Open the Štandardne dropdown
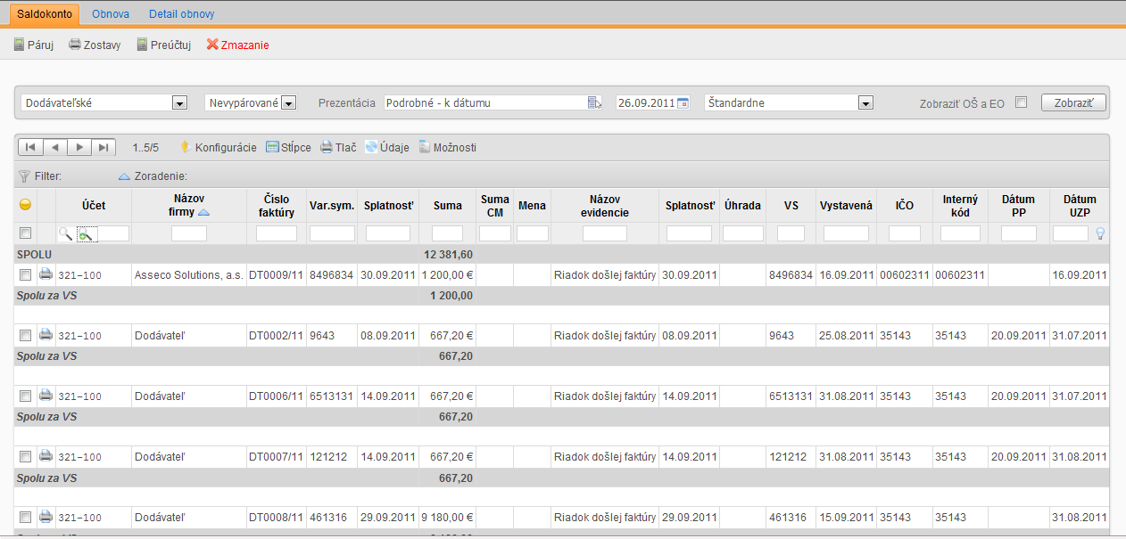The height and width of the screenshot is (539, 1126). pos(789,102)
